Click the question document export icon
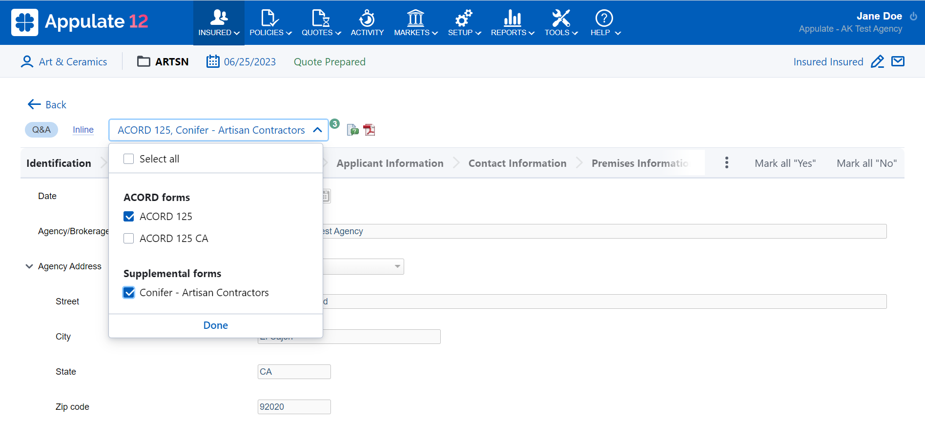This screenshot has height=422, width=925. click(352, 130)
